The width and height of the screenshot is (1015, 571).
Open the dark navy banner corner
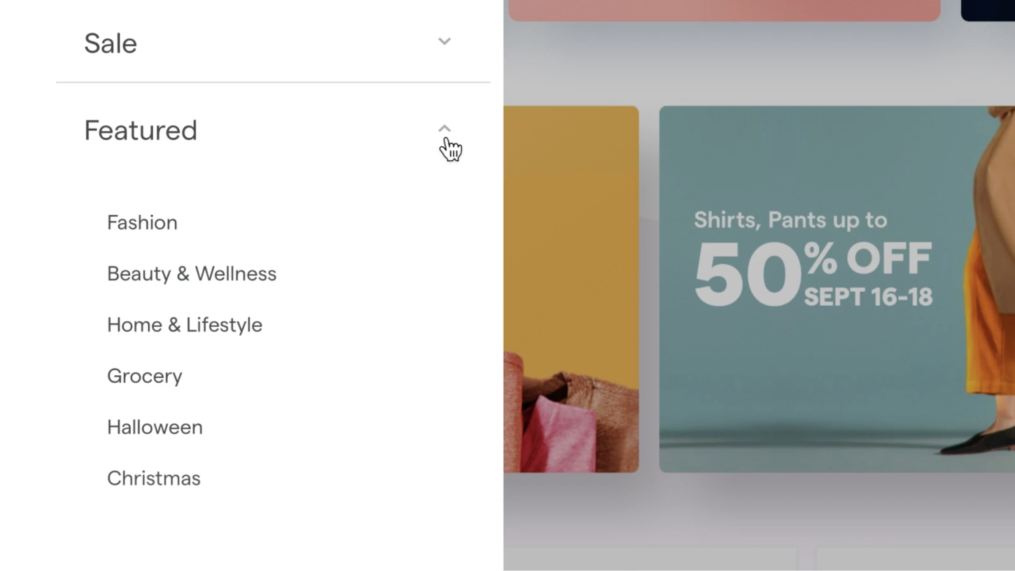point(988,10)
